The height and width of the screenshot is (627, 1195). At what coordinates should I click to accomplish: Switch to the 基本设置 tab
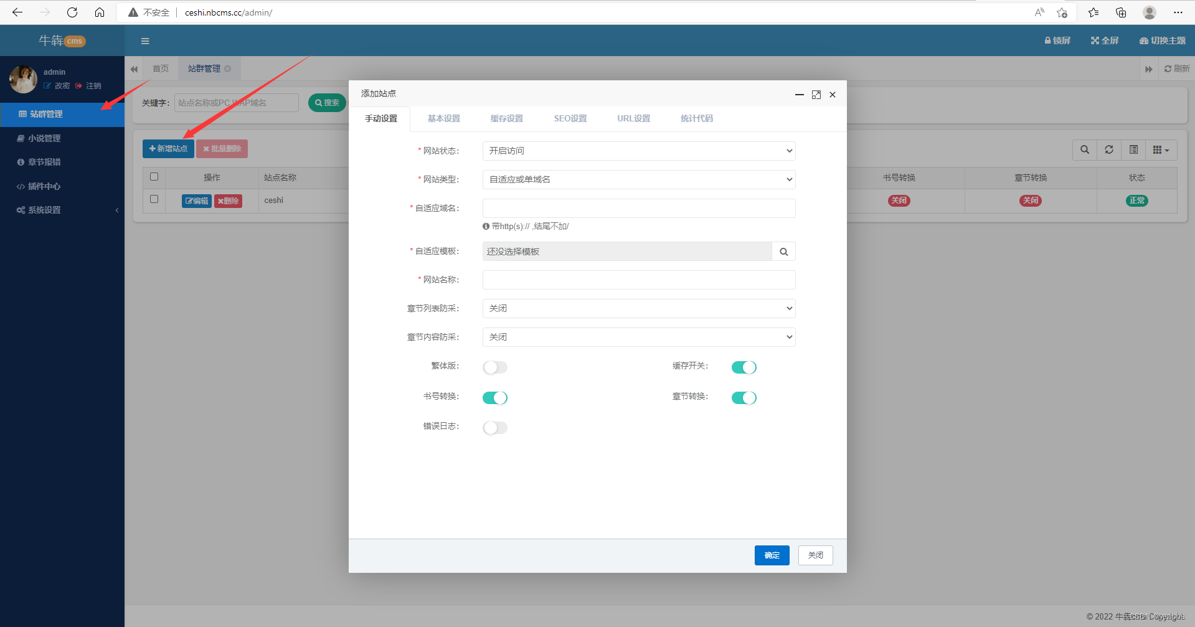pos(443,118)
